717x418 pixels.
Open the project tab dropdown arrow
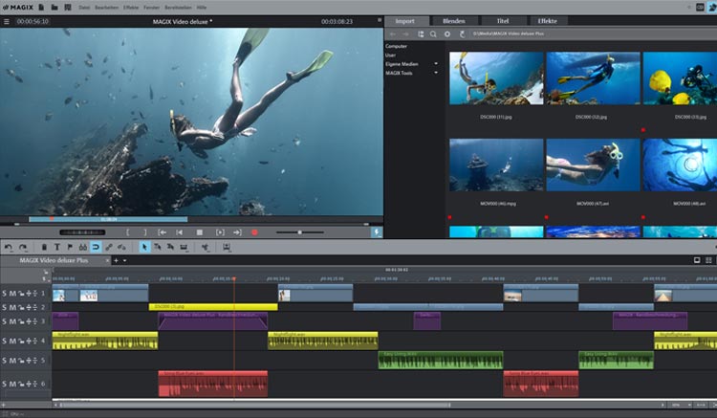pos(125,261)
